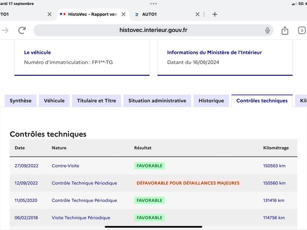Reload the page with the refresh icon
307x230 pixels.
point(22,30)
